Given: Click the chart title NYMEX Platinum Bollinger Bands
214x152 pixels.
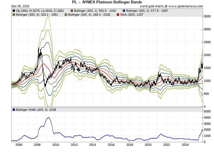Looking at the screenshot, I should 107,2.
